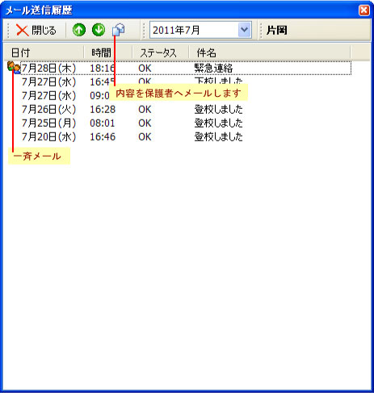Click the red X close icon
This screenshot has width=374, height=393.
pyautogui.click(x=22, y=30)
